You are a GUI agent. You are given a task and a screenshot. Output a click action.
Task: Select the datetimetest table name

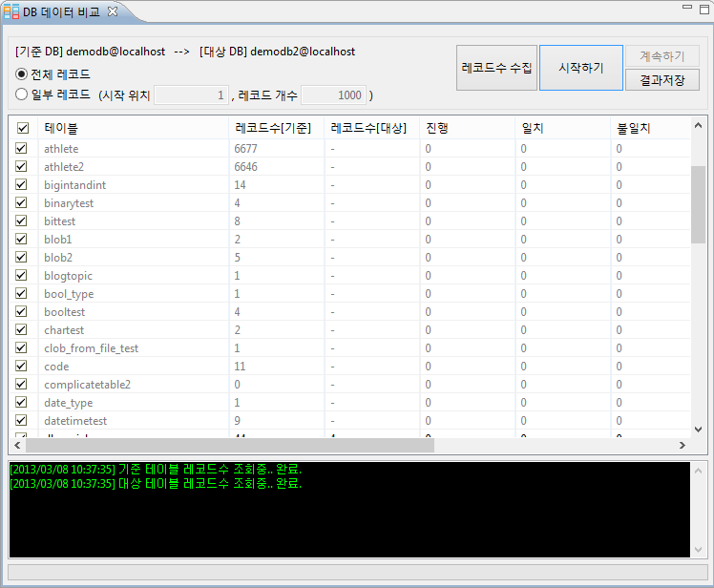(x=75, y=421)
